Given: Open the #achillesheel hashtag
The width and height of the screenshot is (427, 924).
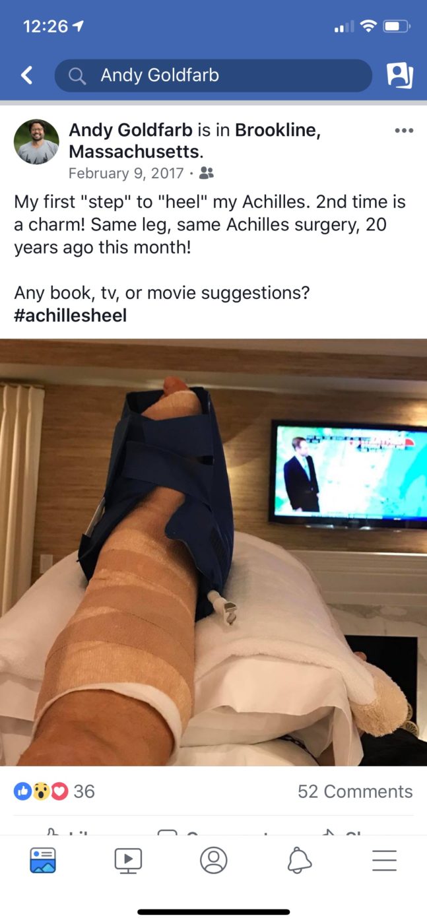Looking at the screenshot, I should click(x=71, y=315).
